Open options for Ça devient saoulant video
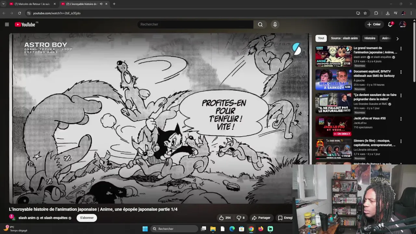This screenshot has width=416, height=234. [x=401, y=96]
